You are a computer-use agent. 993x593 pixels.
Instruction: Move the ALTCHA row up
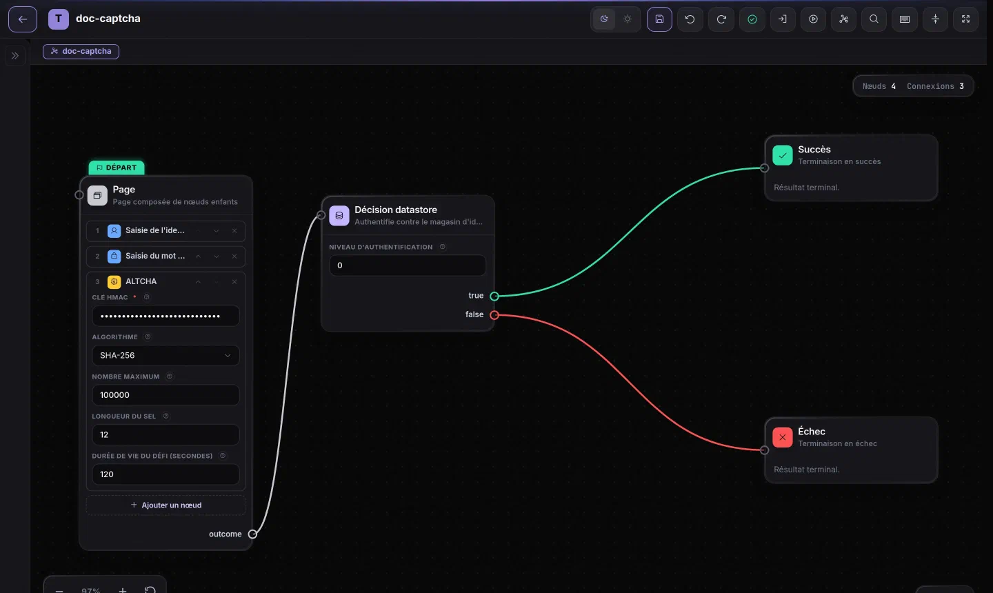point(198,282)
